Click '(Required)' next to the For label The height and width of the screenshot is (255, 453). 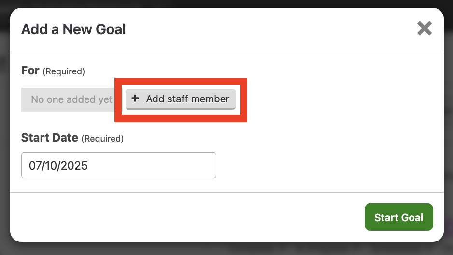point(64,71)
